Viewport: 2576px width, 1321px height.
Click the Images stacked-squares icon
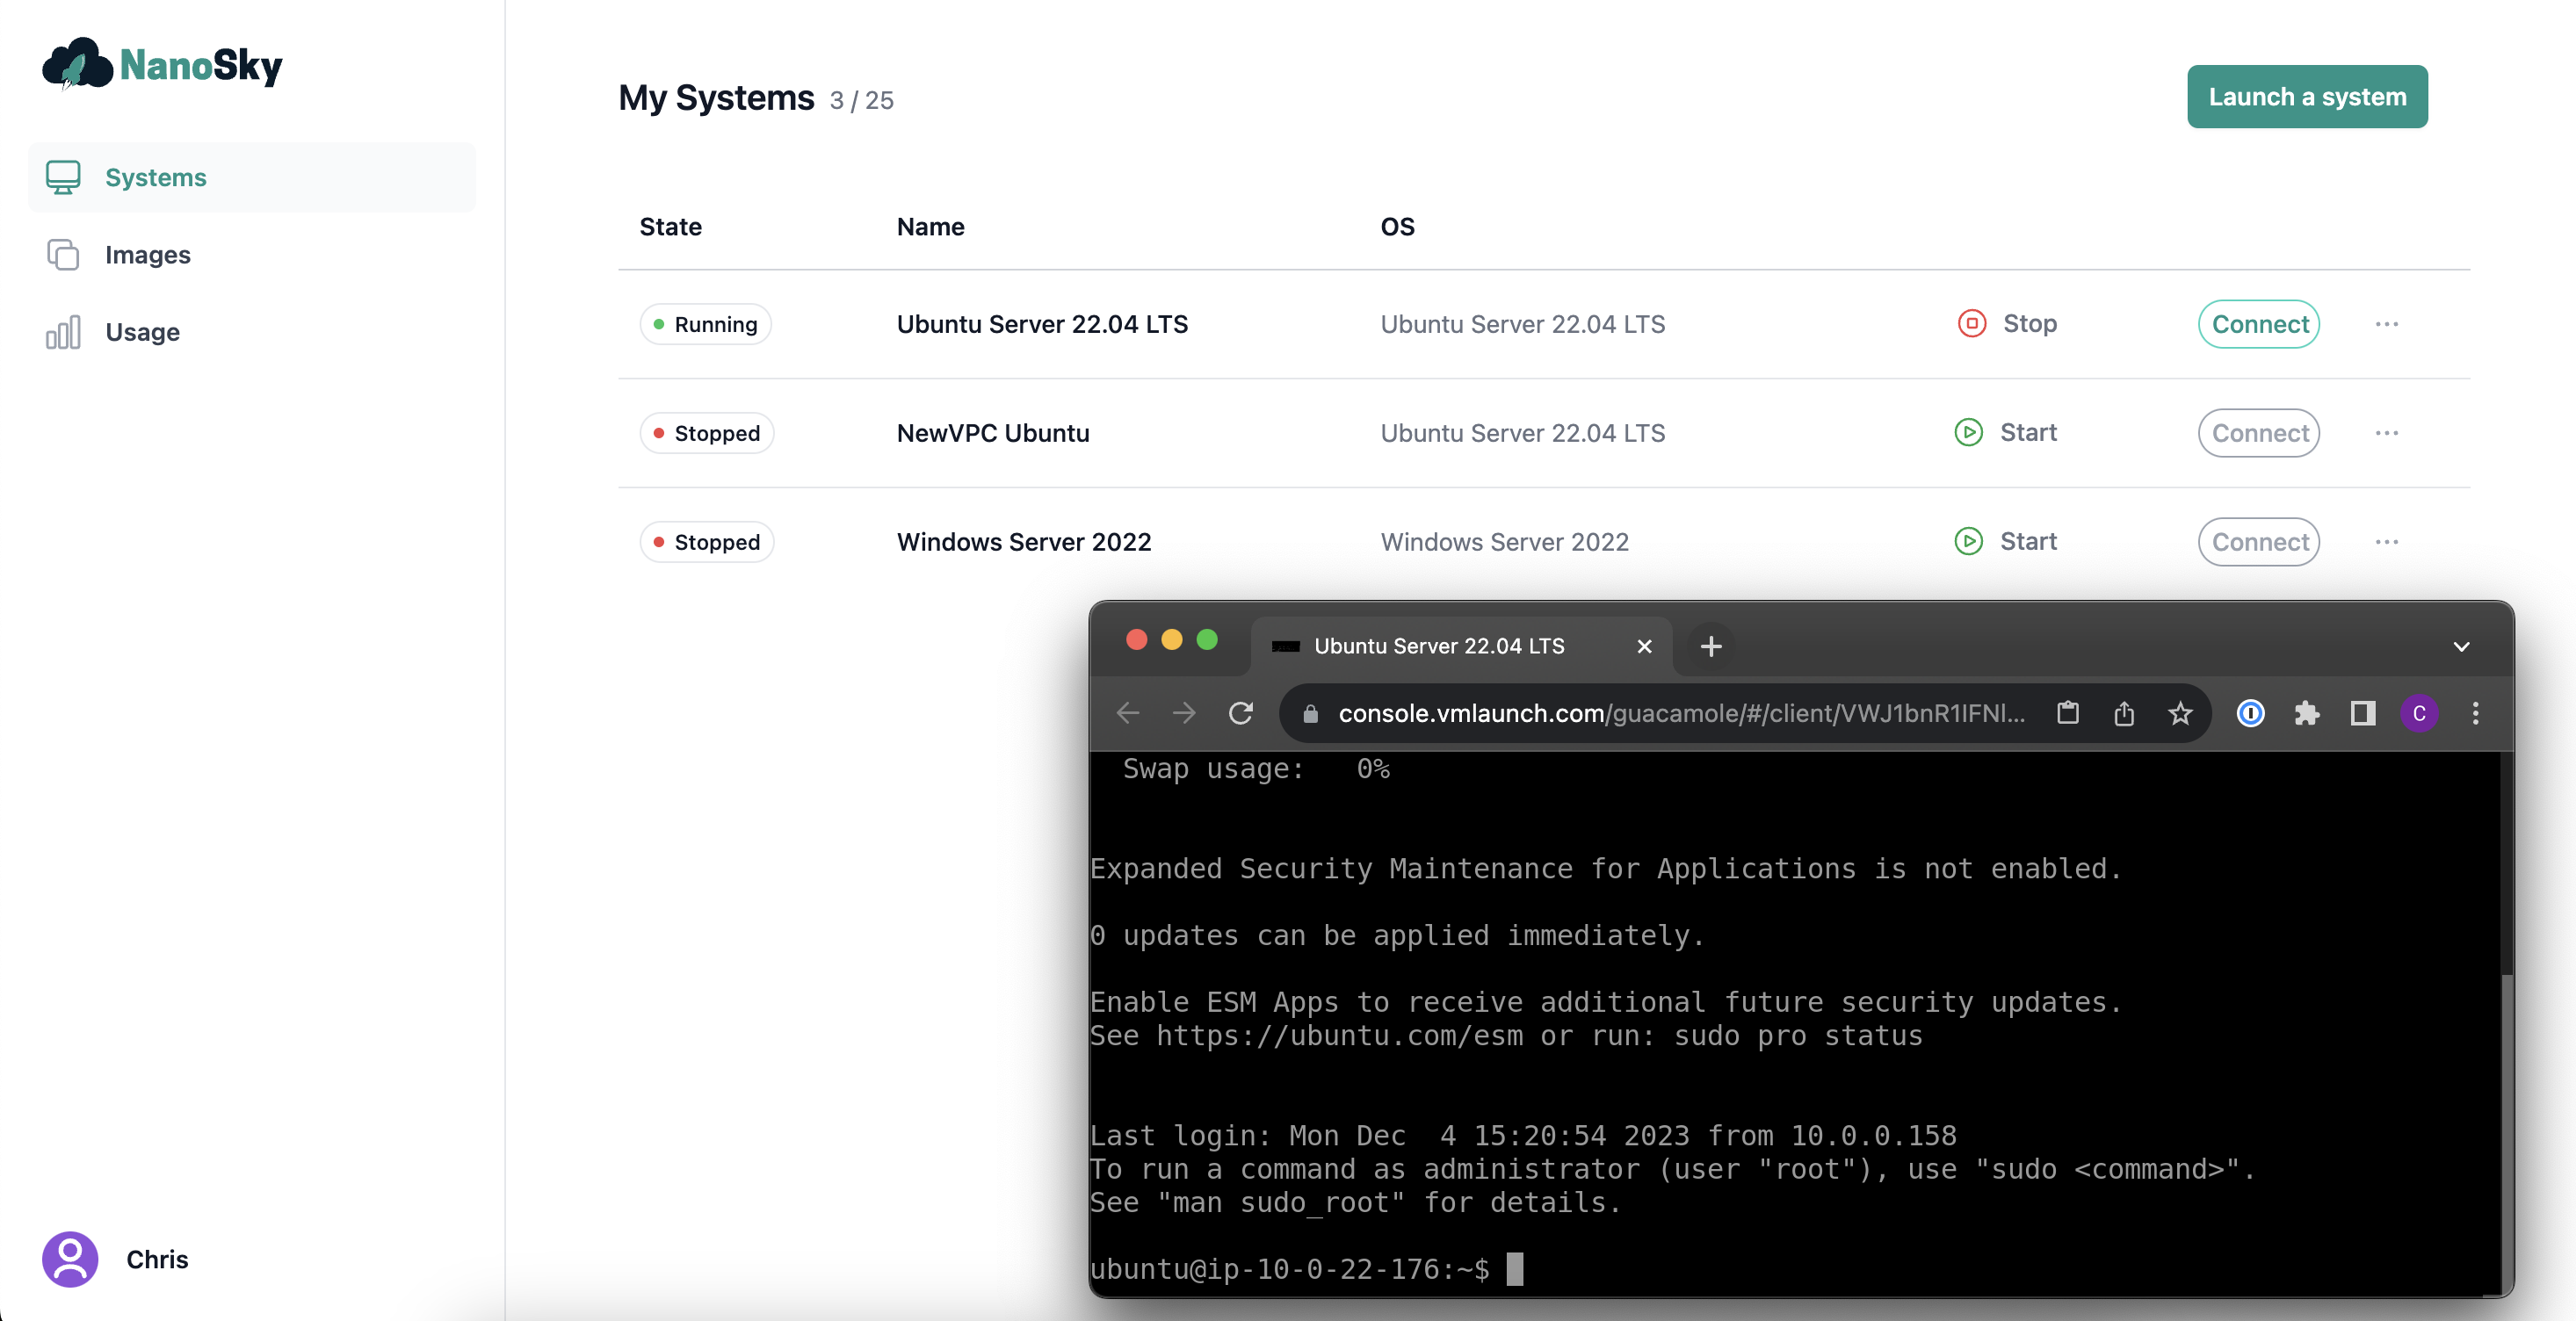pyautogui.click(x=63, y=254)
